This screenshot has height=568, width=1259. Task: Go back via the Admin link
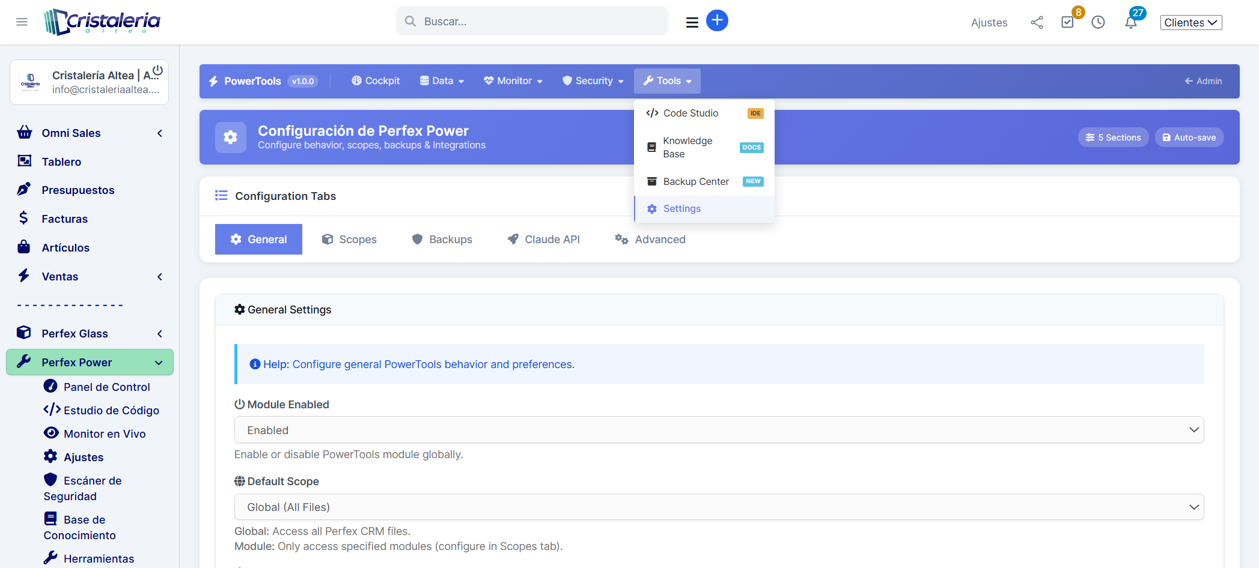[x=1203, y=81]
